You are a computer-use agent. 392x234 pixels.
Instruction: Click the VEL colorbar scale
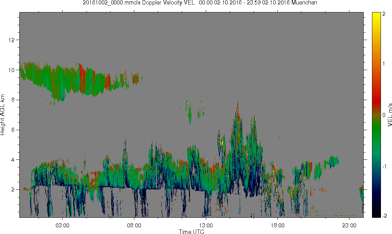click(x=376, y=115)
